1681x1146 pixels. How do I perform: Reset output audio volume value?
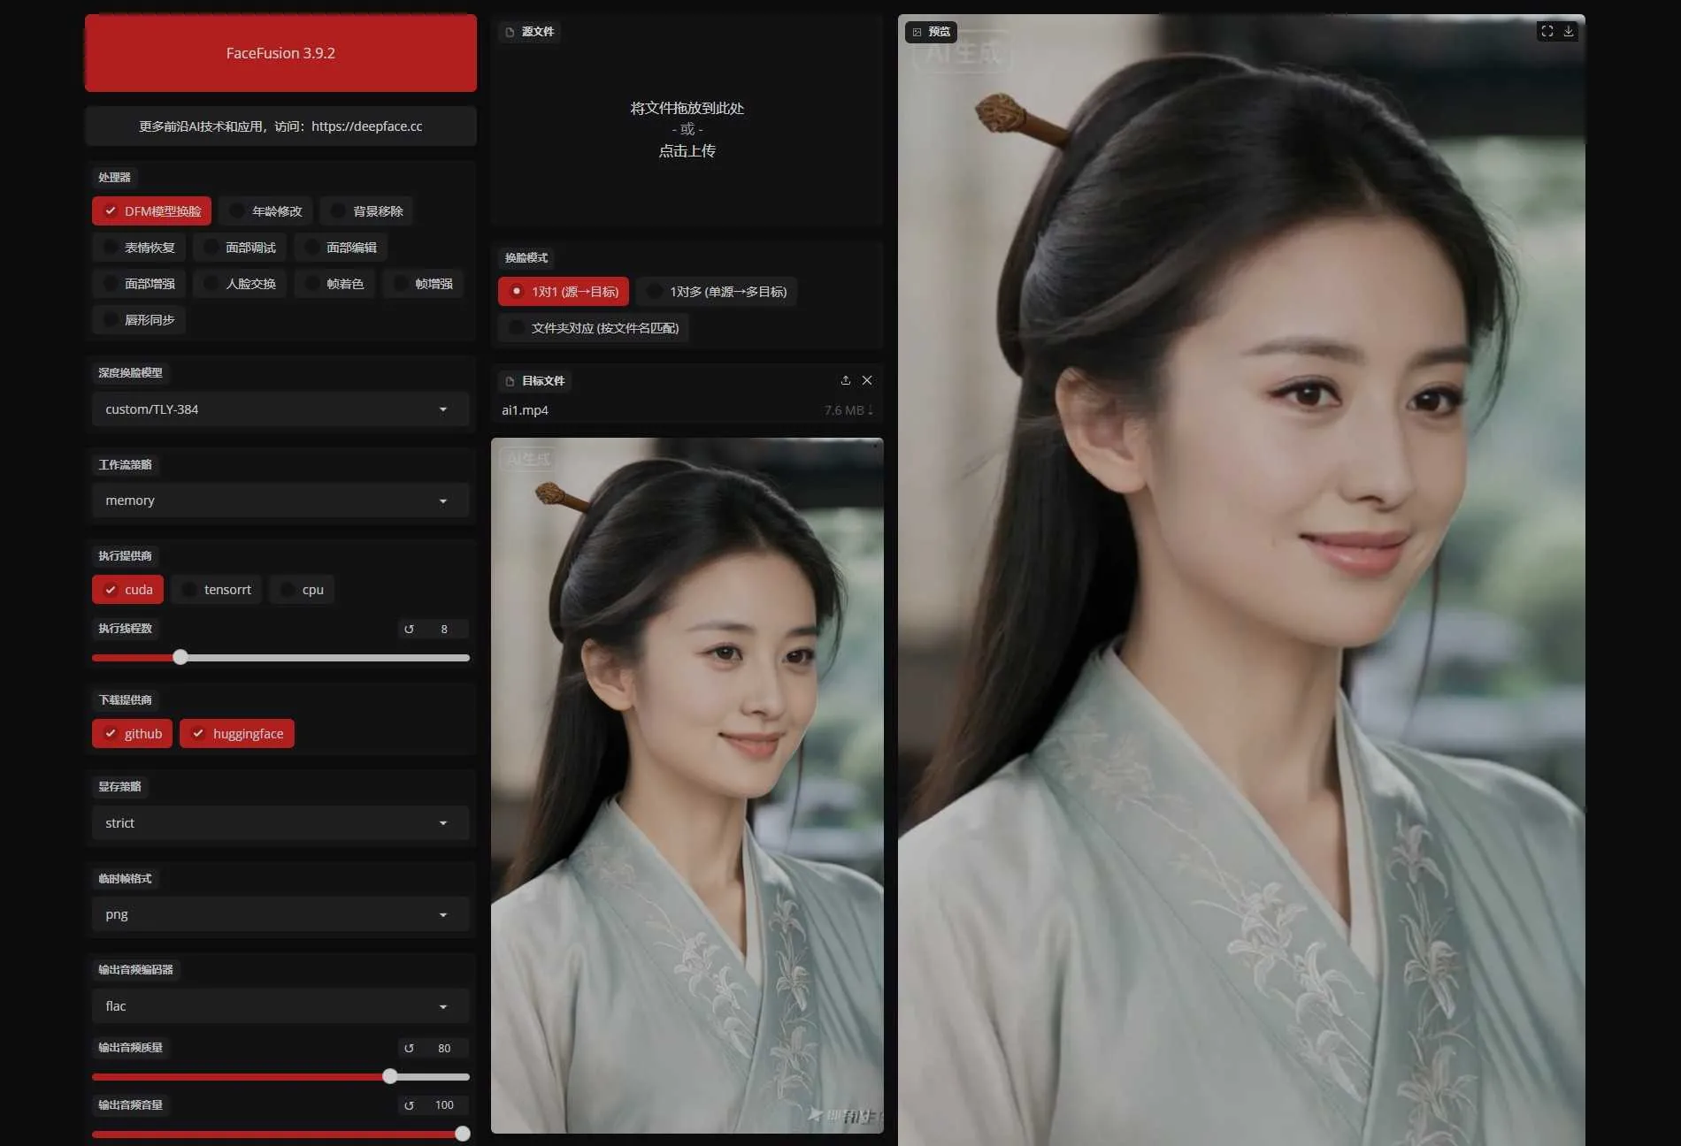pos(409,1105)
